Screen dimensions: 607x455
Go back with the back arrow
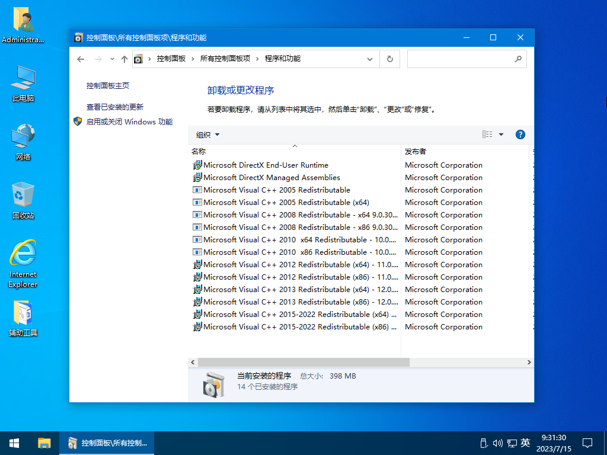tap(81, 59)
